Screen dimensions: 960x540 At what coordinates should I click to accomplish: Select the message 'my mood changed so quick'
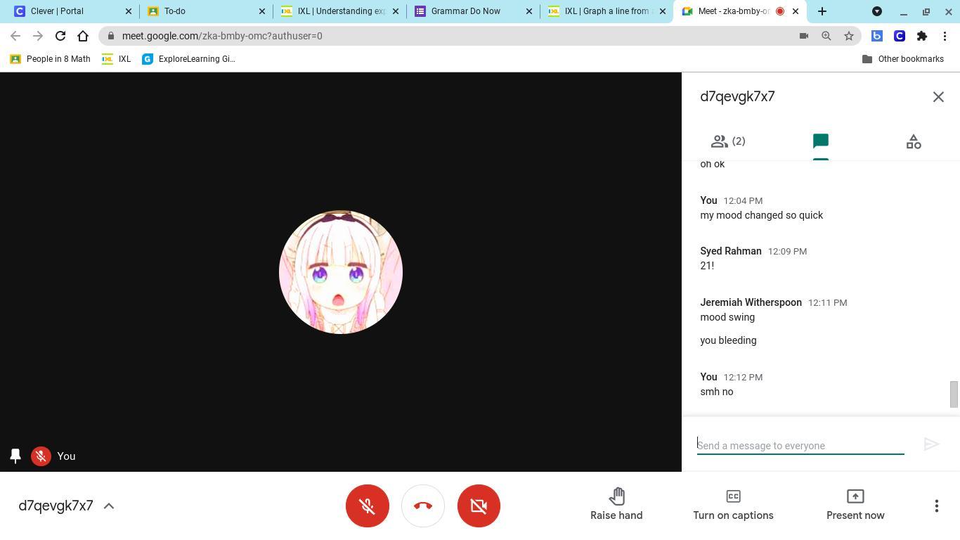pyautogui.click(x=761, y=215)
